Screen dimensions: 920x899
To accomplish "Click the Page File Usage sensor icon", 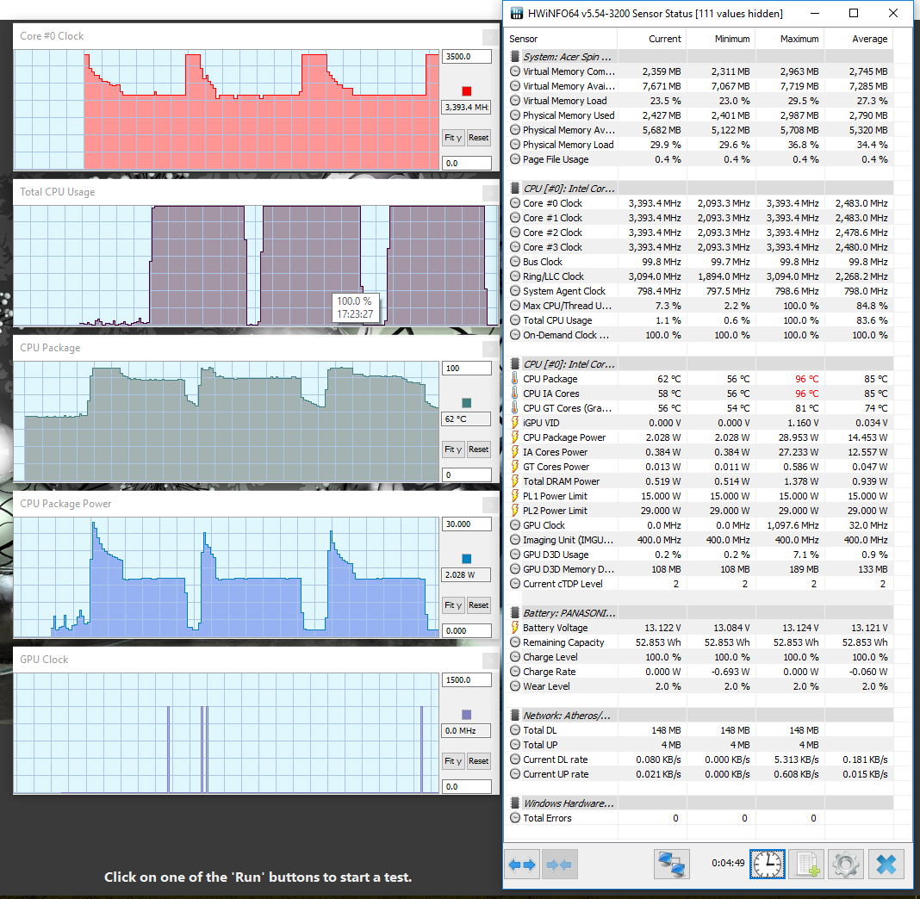I will click(x=515, y=159).
